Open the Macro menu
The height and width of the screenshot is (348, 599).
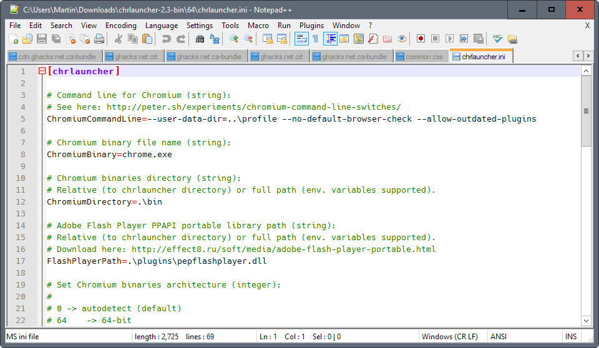tap(258, 26)
